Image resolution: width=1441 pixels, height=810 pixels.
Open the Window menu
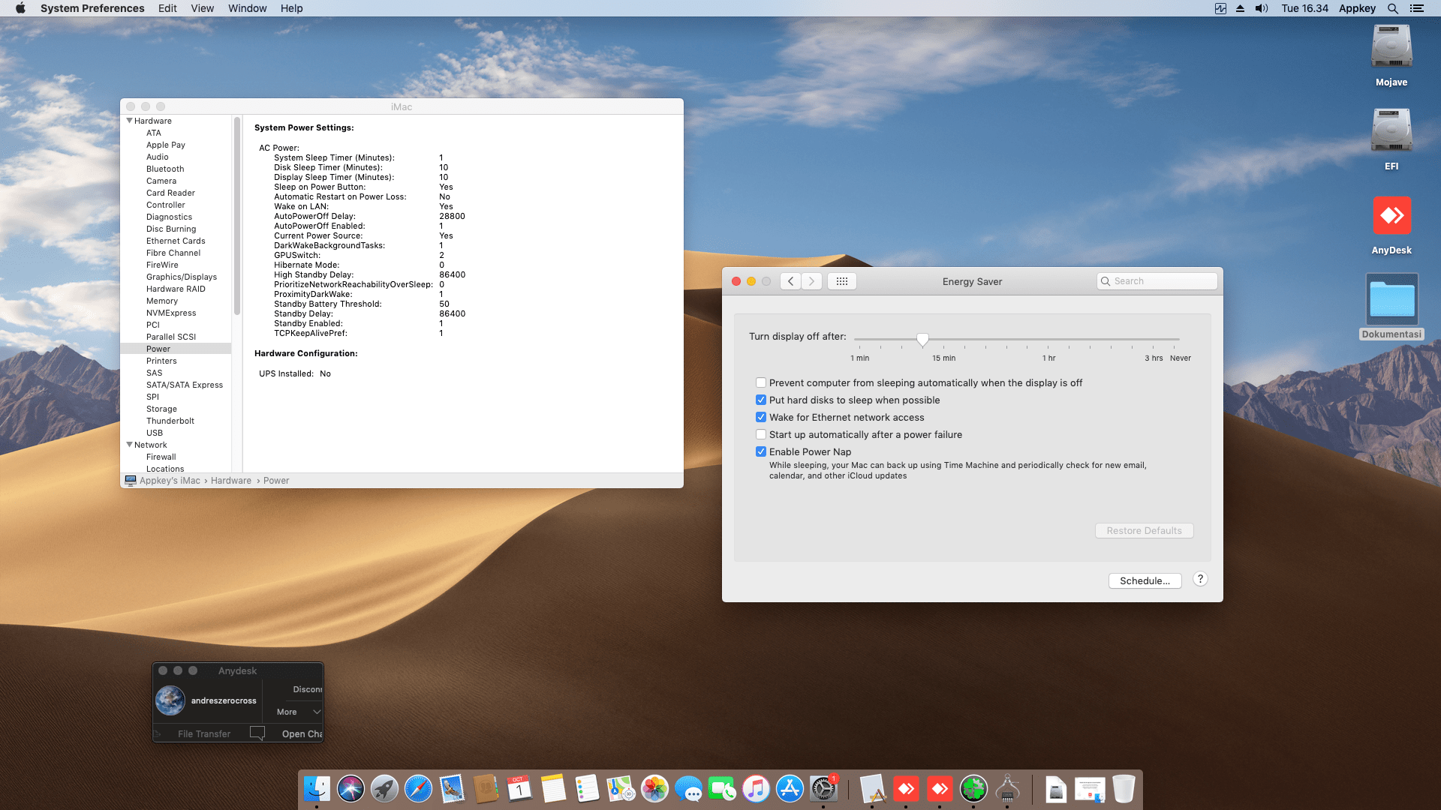[247, 8]
